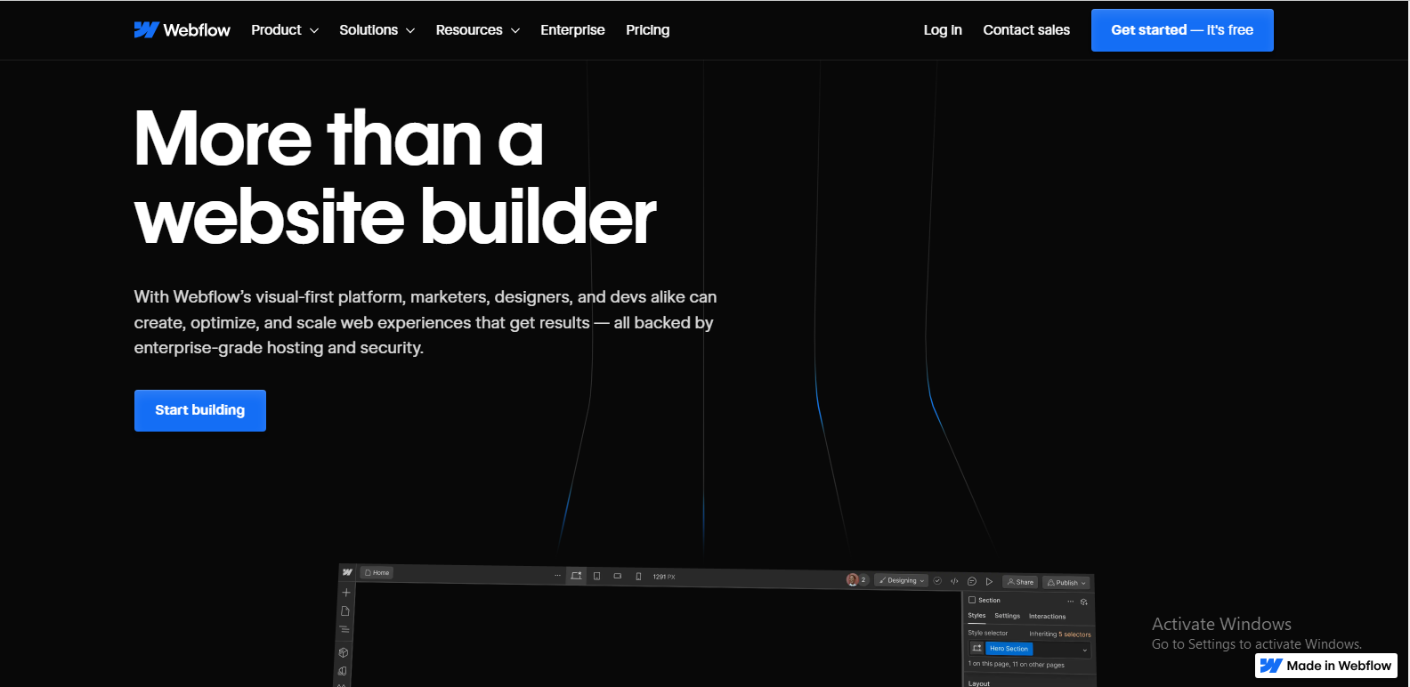Click the code view icon

coord(954,581)
